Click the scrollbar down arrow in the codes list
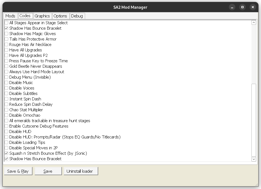Screen dimensions: 261x189 tap(254, 159)
